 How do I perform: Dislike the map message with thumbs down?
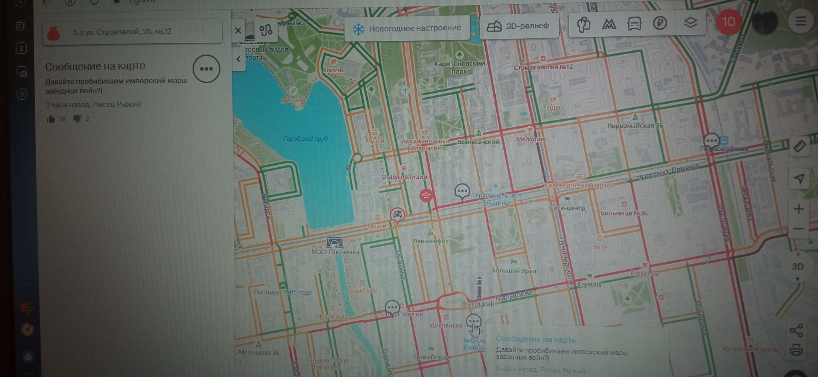tap(77, 118)
